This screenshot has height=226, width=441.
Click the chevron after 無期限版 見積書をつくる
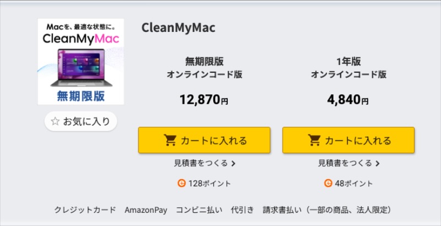(233, 164)
